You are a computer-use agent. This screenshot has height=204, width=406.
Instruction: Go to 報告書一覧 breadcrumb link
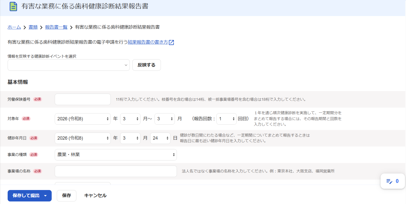pyautogui.click(x=56, y=27)
